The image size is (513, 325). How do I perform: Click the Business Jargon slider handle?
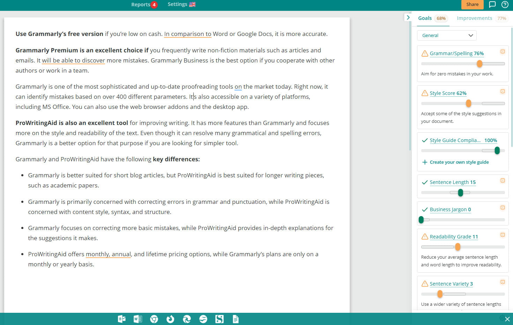[421, 220]
